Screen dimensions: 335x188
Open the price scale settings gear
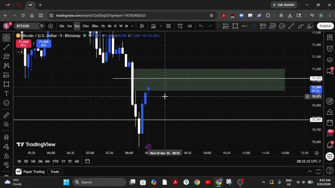click(317, 153)
